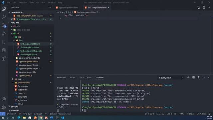213x120 pixels.
Task: Click LF end of line setting
Action: (175, 114)
